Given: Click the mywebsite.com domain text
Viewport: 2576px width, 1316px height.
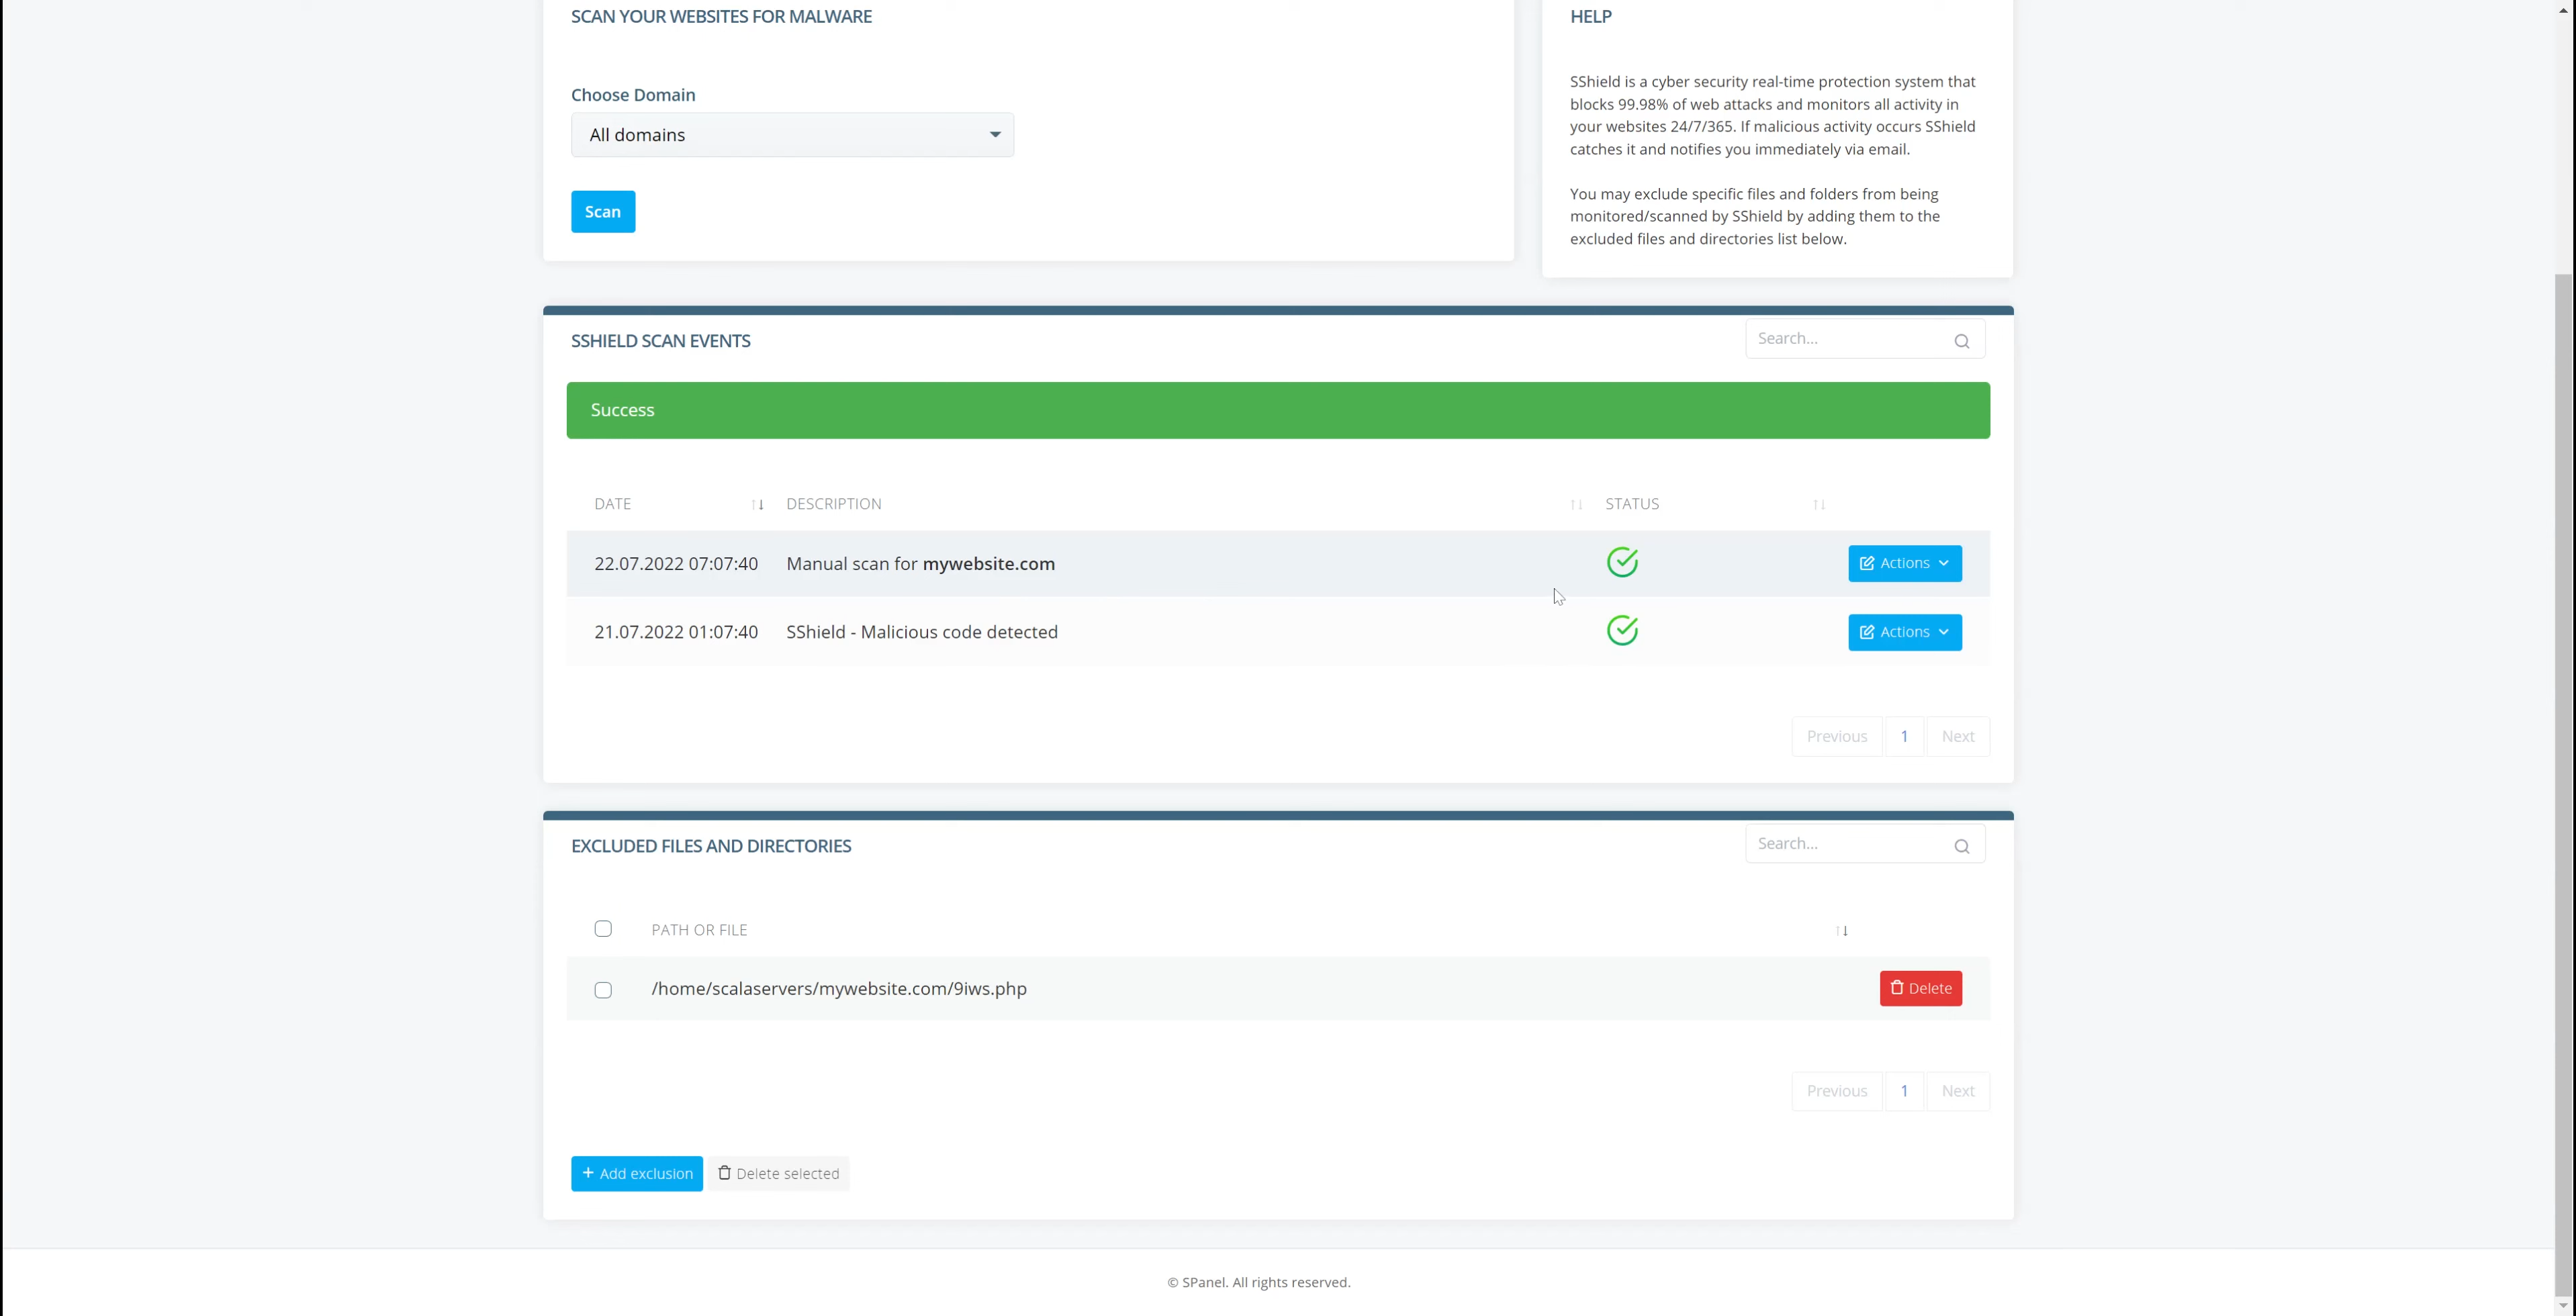Looking at the screenshot, I should click(988, 564).
